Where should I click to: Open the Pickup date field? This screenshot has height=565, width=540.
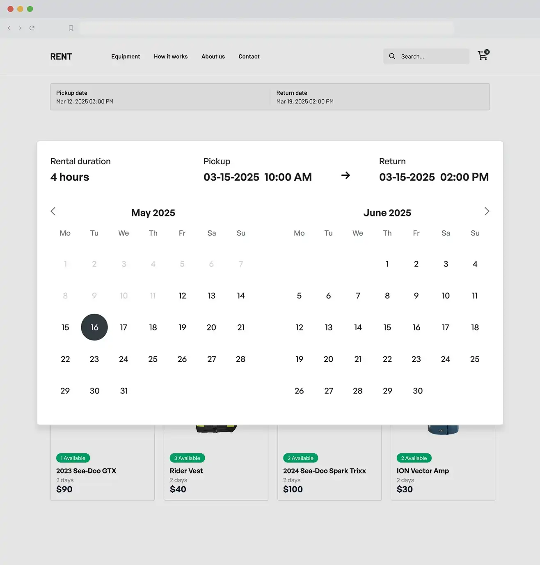tap(160, 97)
